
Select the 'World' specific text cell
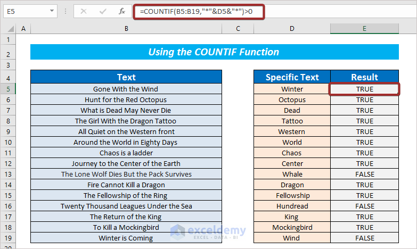click(292, 142)
